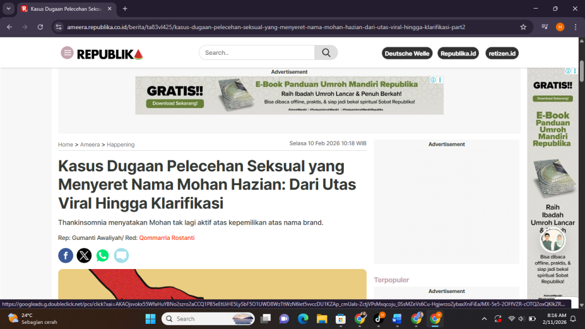Expand the tab search dropdown
This screenshot has height=329, width=585.
pos(9,9)
